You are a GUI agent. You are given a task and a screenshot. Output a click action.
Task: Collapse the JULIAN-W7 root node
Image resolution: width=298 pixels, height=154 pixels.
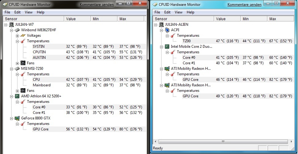point(6,25)
